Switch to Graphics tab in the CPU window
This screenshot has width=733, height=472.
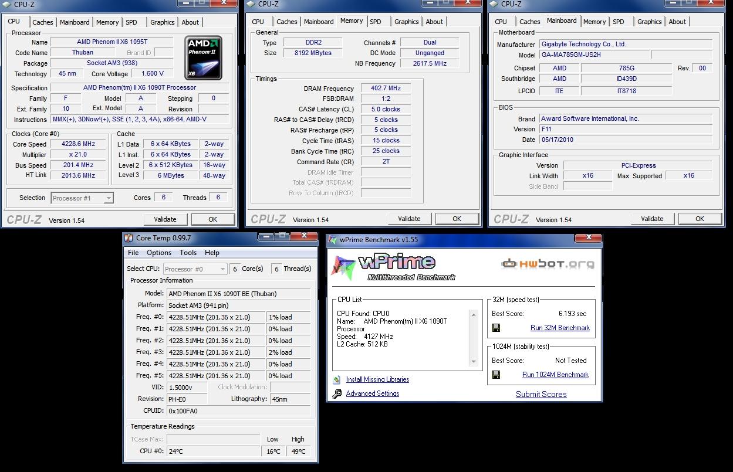coord(163,22)
